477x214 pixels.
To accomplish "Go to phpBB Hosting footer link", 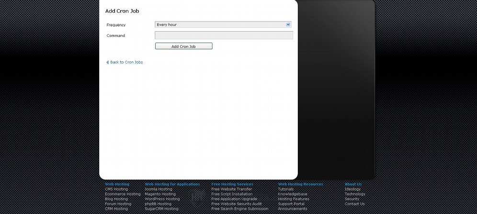I will point(158,203).
